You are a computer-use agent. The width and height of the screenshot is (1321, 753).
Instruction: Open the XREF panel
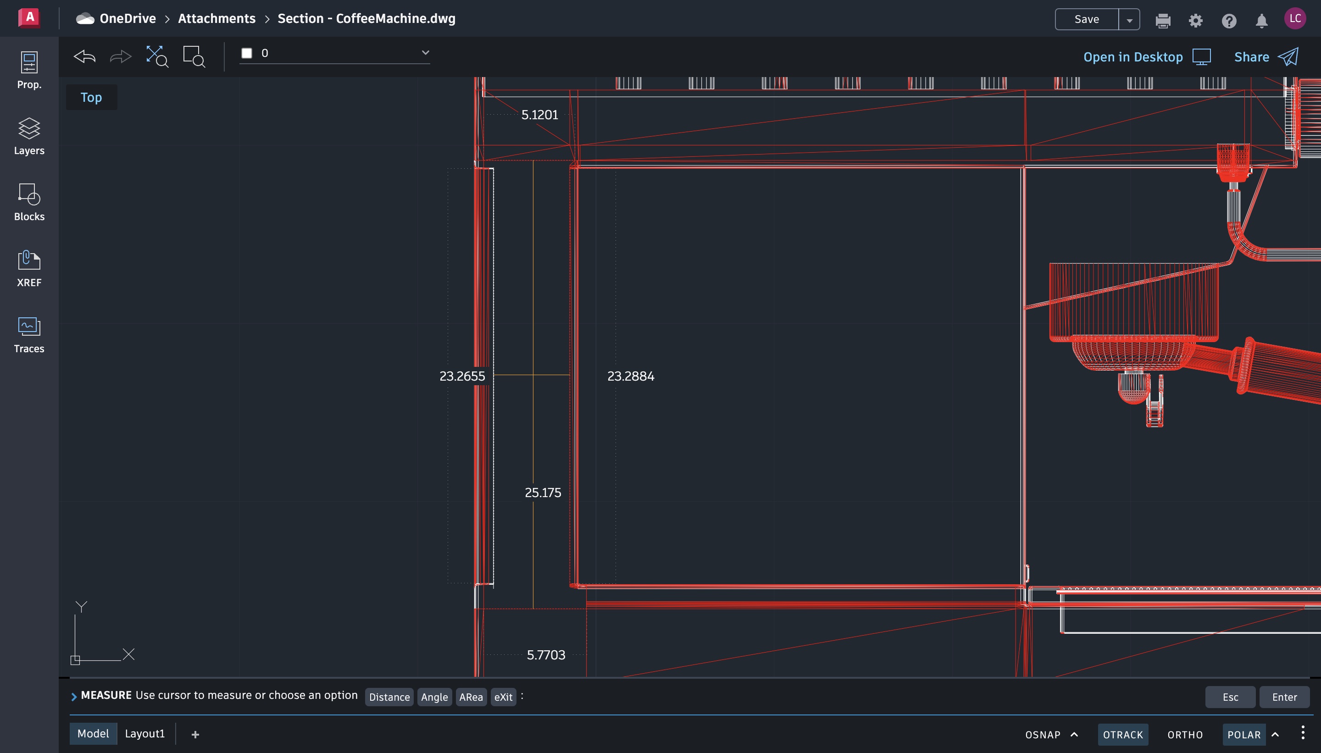[x=29, y=268]
